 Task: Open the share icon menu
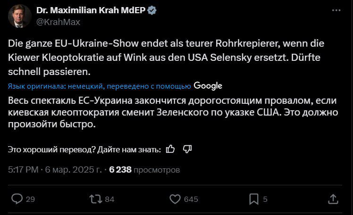(333, 199)
